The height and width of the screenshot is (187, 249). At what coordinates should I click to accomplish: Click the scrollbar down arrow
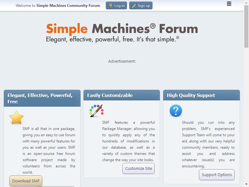click(x=246, y=185)
